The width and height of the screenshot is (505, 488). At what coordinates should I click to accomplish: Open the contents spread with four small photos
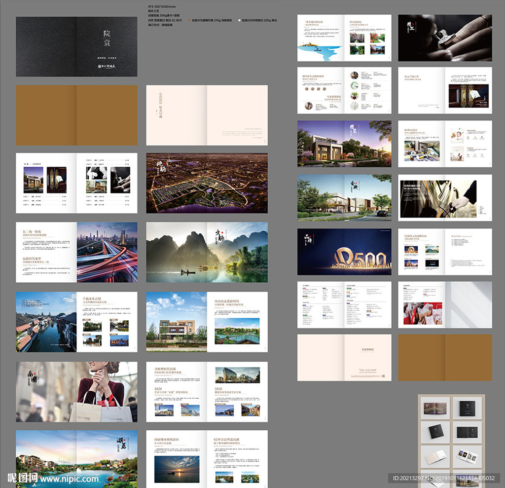coord(76,183)
